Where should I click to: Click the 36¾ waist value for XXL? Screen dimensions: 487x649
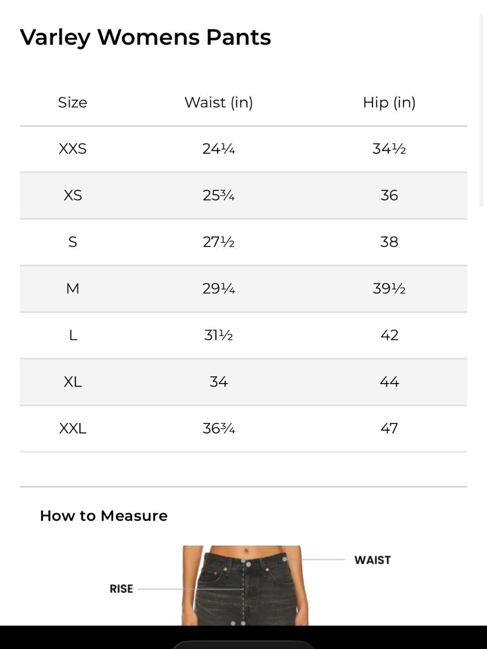tap(219, 428)
